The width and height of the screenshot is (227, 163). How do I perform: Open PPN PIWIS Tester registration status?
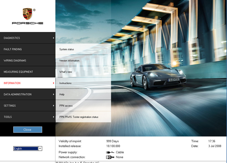click(x=83, y=117)
